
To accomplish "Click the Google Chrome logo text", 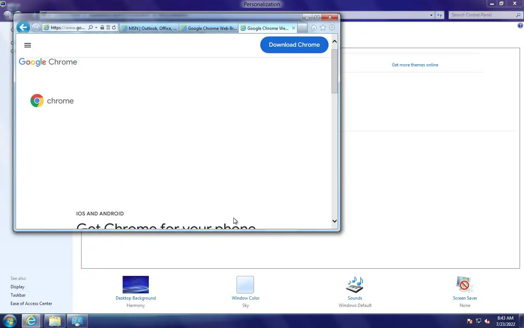I will point(48,62).
